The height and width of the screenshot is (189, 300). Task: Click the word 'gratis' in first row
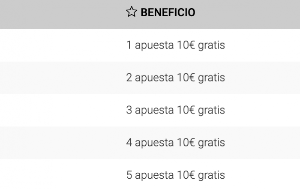click(211, 45)
